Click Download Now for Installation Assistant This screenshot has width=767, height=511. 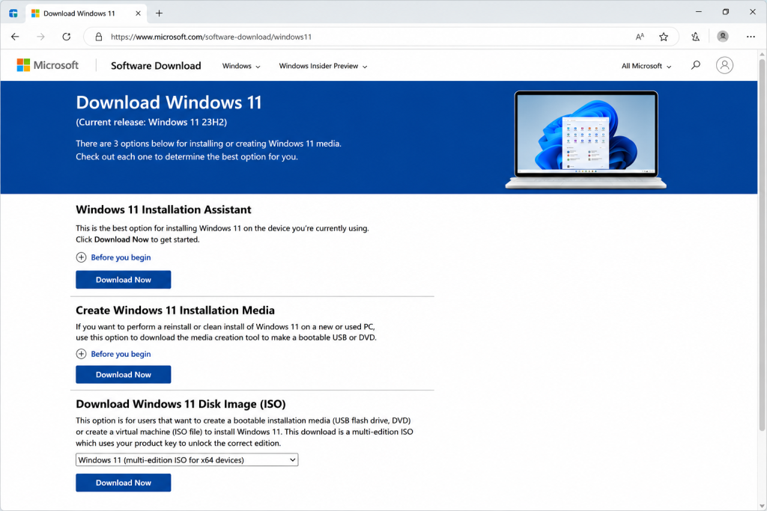[124, 279]
